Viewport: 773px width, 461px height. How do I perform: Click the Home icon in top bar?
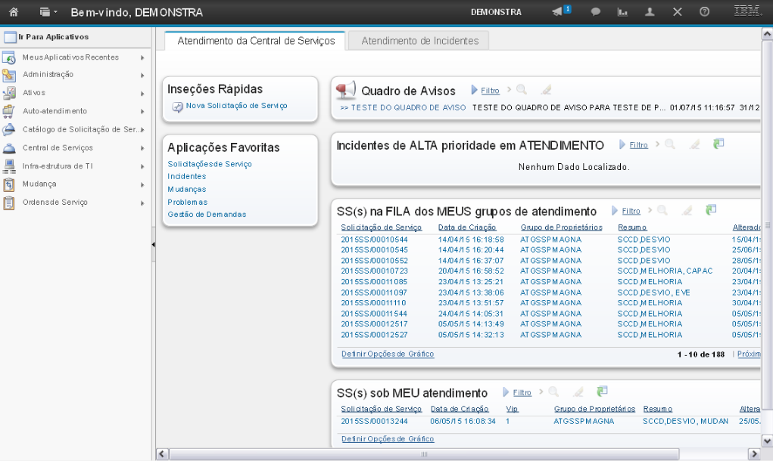(x=13, y=12)
